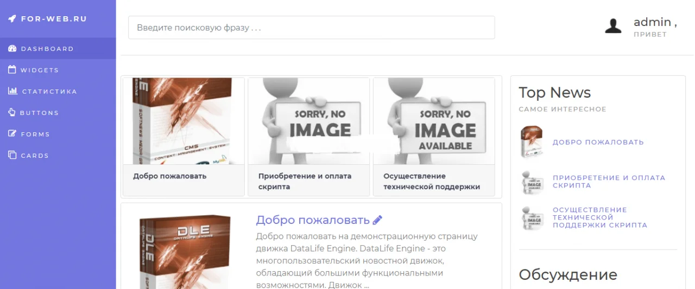Click the ПРИВЕТ greeting text
This screenshot has width=695, height=289.
point(650,34)
